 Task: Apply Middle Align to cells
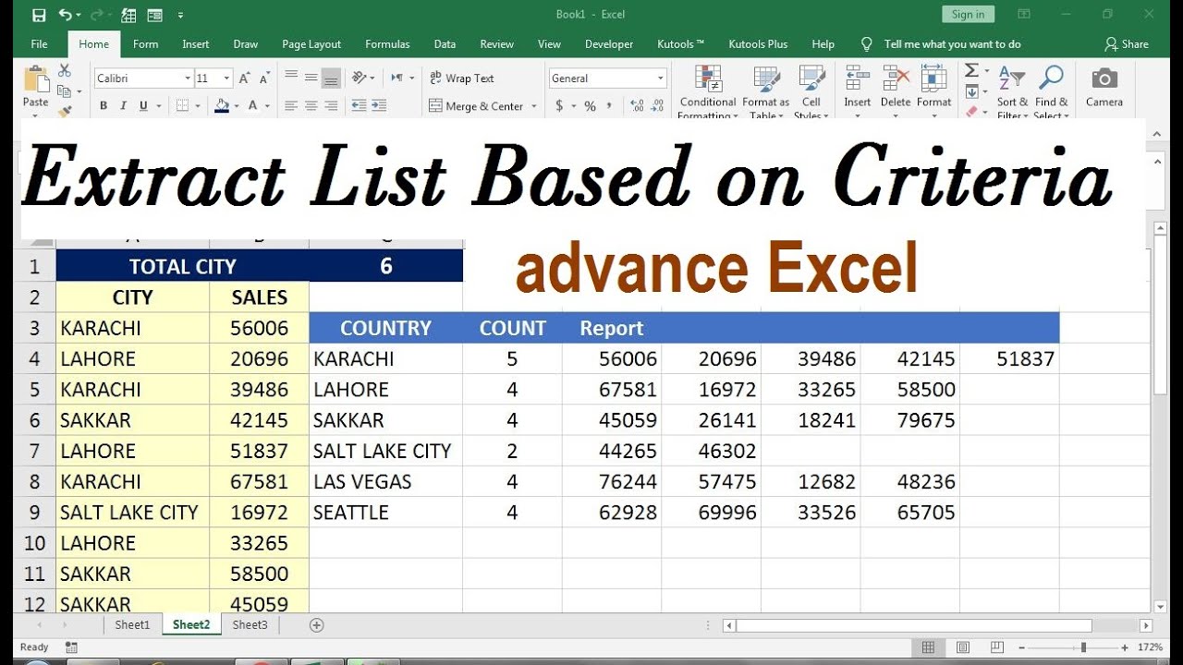(x=311, y=78)
